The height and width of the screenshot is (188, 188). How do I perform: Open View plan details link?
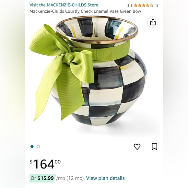(105, 178)
